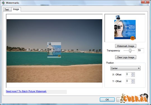Click small camera icon in logo preview
Image resolution: width=151 pixels, height=105 pixels.
pos(118,18)
